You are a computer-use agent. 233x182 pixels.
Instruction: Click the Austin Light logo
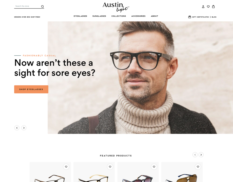click(116, 7)
